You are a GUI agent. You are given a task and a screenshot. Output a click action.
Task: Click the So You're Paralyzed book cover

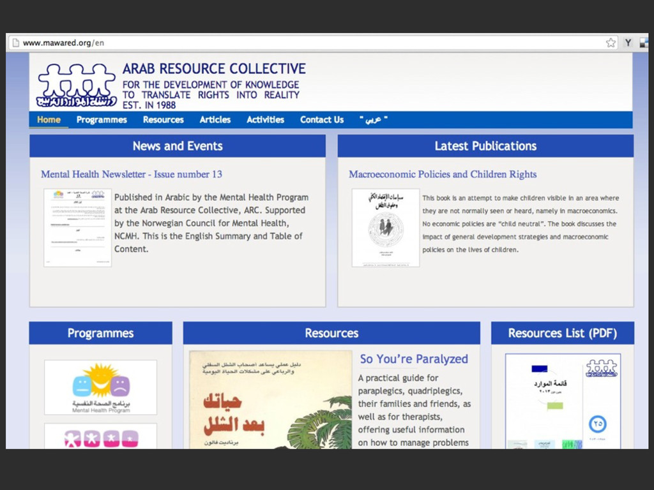click(x=271, y=399)
